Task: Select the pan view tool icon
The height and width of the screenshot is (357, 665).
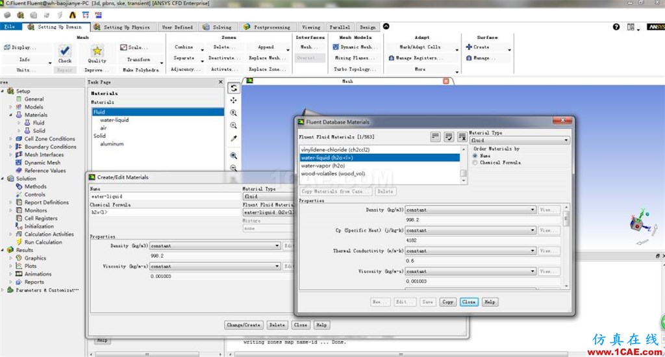Action: (234, 101)
